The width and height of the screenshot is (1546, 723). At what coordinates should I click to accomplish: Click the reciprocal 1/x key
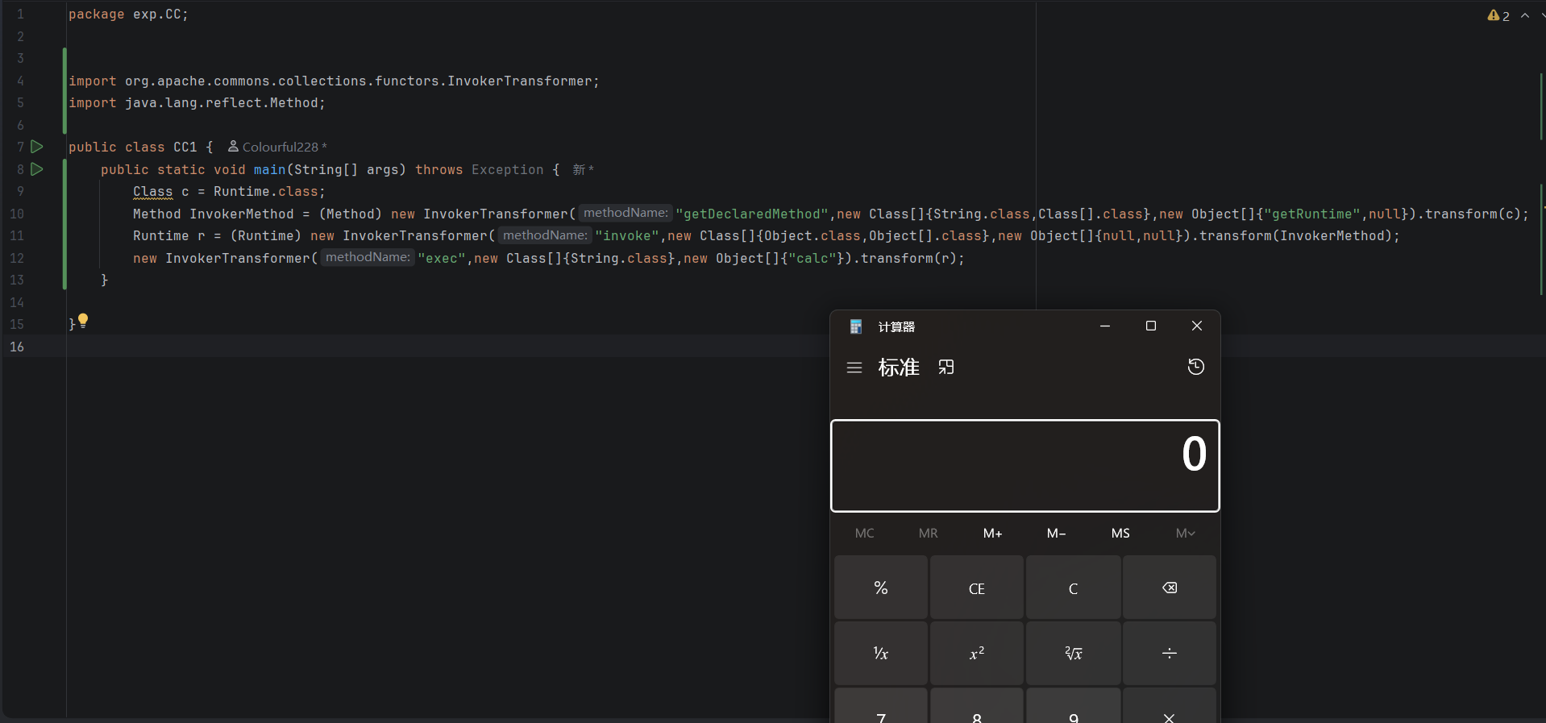tap(881, 653)
